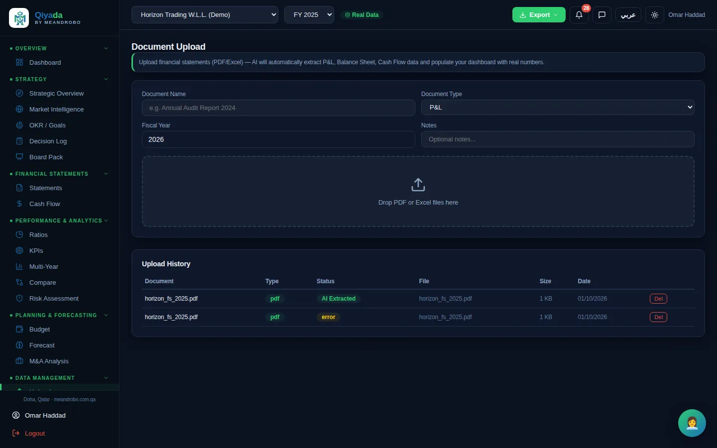
Task: Click the Optional notes input field
Action: click(x=558, y=139)
